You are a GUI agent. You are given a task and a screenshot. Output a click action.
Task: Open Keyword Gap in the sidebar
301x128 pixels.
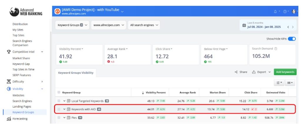pos(21,64)
